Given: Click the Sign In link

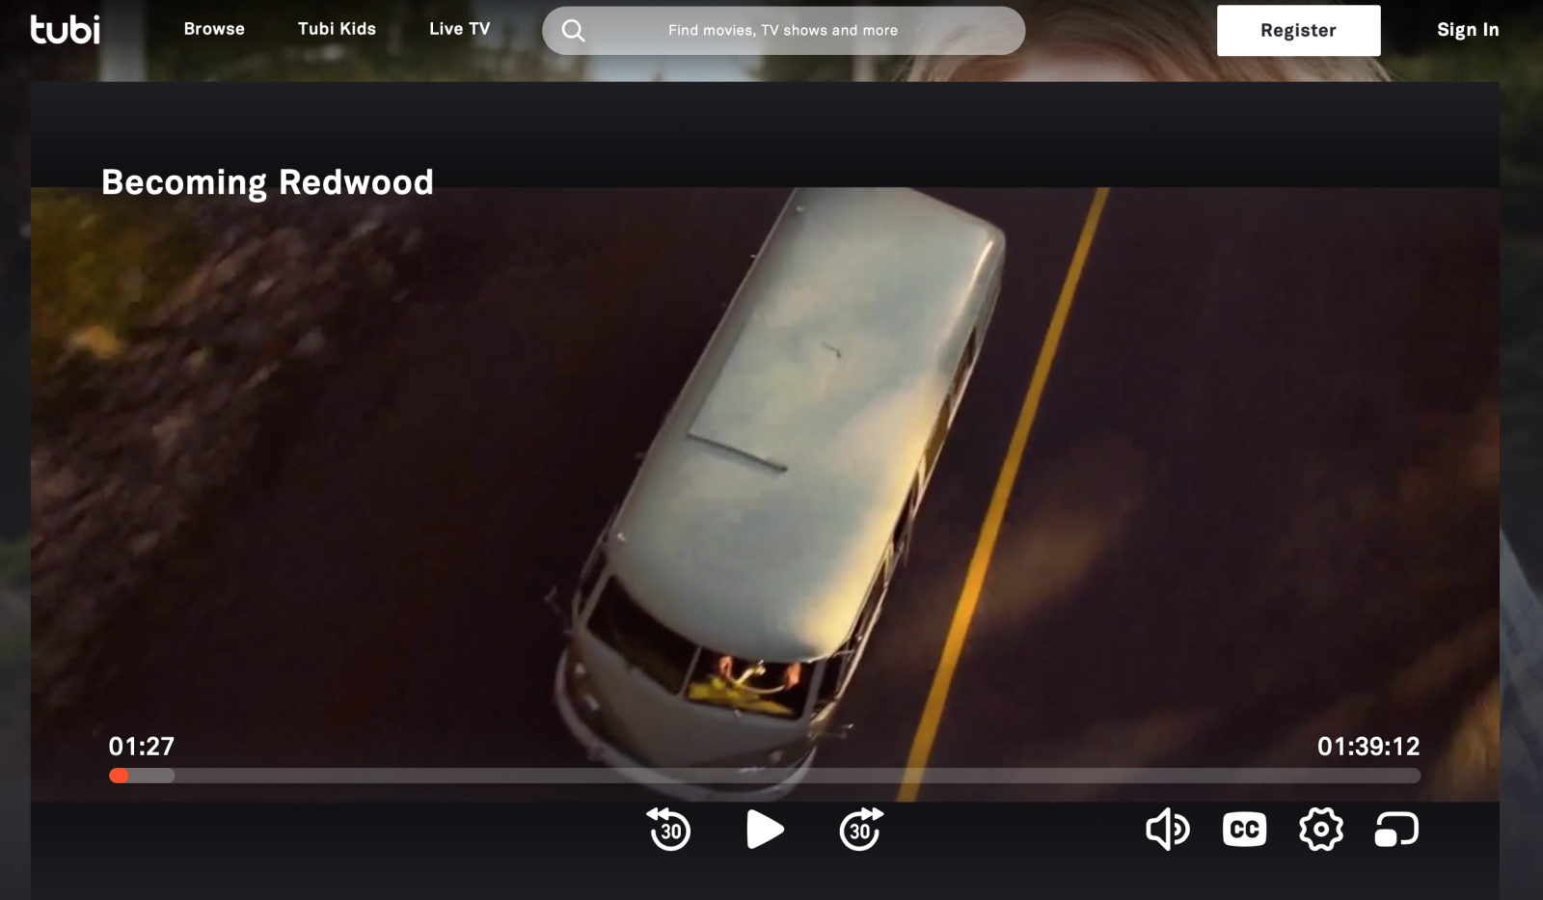Looking at the screenshot, I should [1467, 30].
